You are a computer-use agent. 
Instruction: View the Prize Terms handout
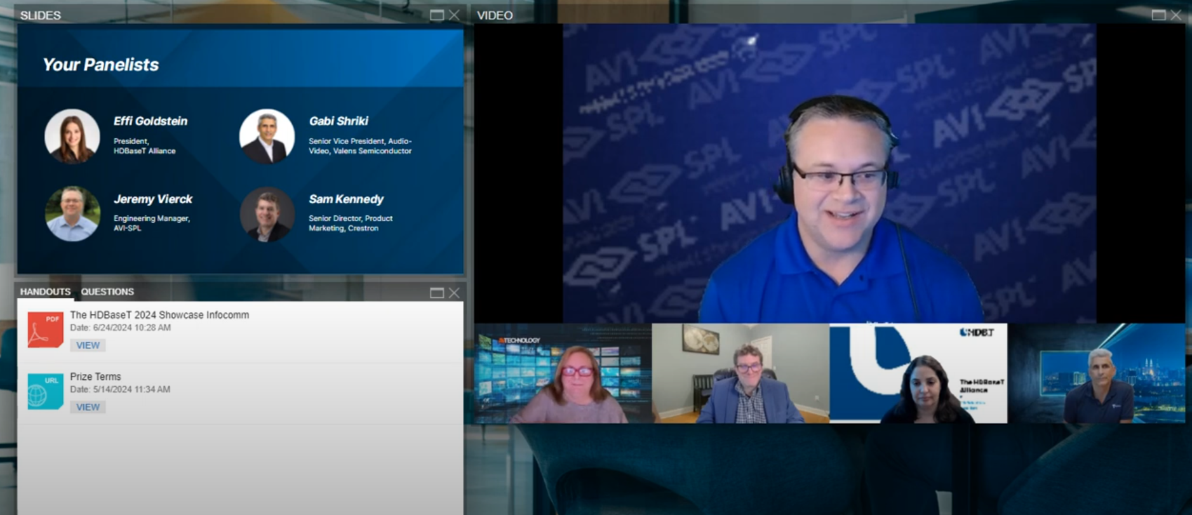pyautogui.click(x=88, y=407)
